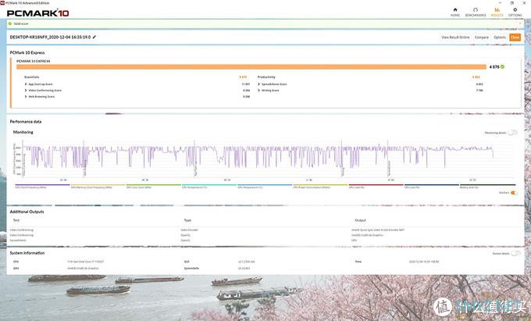The image size is (531, 321).
Task: Click the orange Close button
Action: [515, 37]
